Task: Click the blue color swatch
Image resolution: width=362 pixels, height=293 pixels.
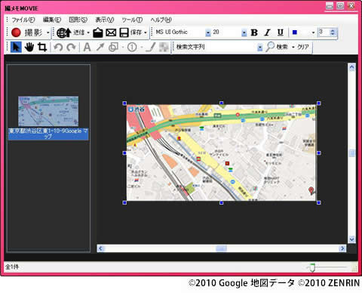Action: point(295,32)
